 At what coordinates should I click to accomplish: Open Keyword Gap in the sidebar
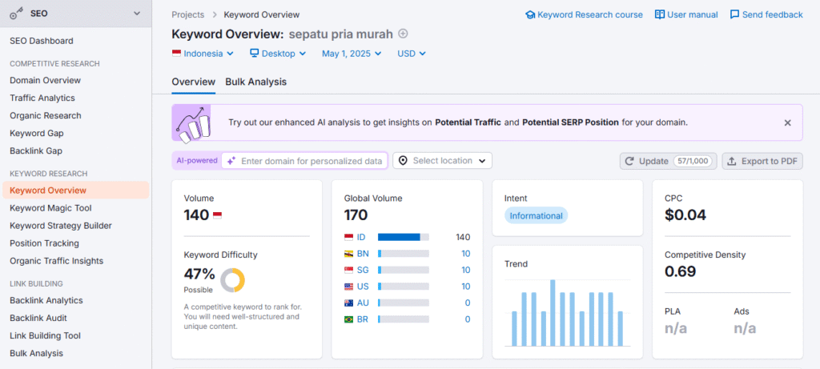(x=37, y=134)
